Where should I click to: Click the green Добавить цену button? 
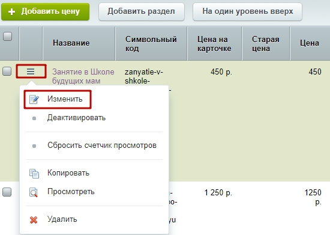pyautogui.click(x=45, y=11)
